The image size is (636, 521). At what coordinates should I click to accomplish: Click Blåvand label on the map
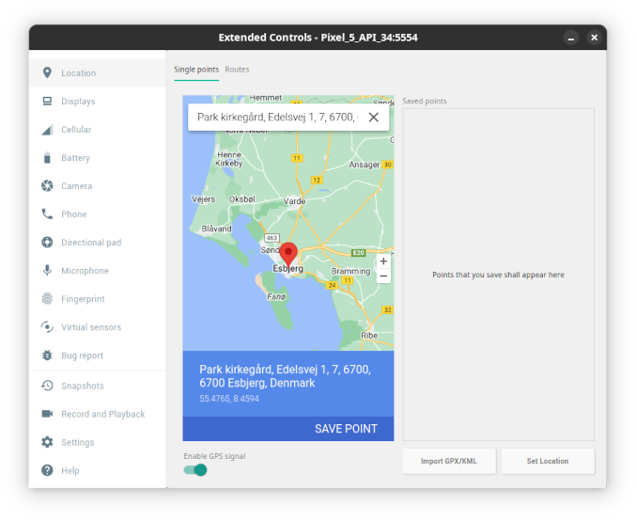pyautogui.click(x=217, y=229)
